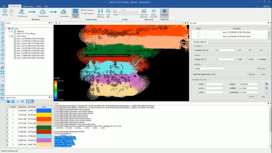This screenshot has height=153, width=272.
Task: Select the Colorization workflow icon
Action: (63, 11)
